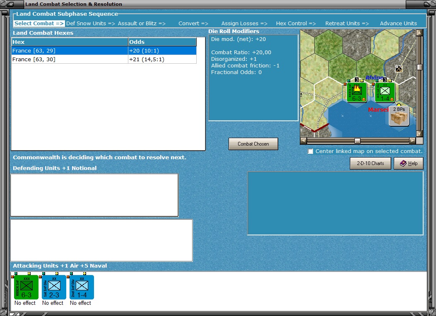The height and width of the screenshot is (316, 436).
Task: Click map scroll down arrow
Action: [x=419, y=134]
